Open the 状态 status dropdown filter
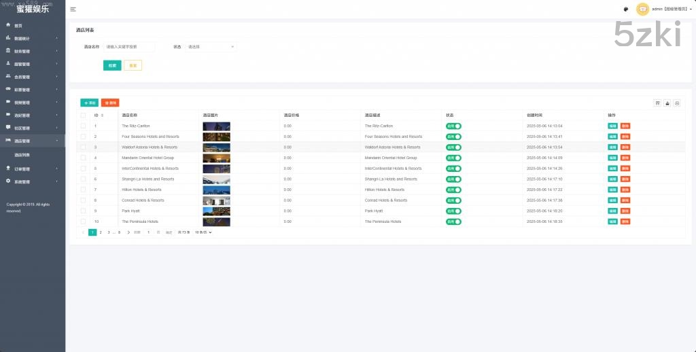The height and width of the screenshot is (352, 696). (x=211, y=47)
